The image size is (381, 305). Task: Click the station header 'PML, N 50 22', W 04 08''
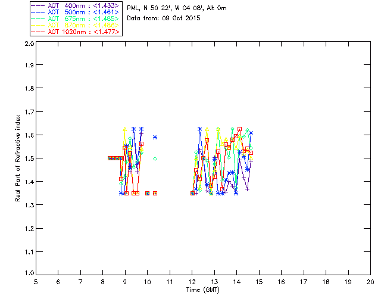click(165, 8)
